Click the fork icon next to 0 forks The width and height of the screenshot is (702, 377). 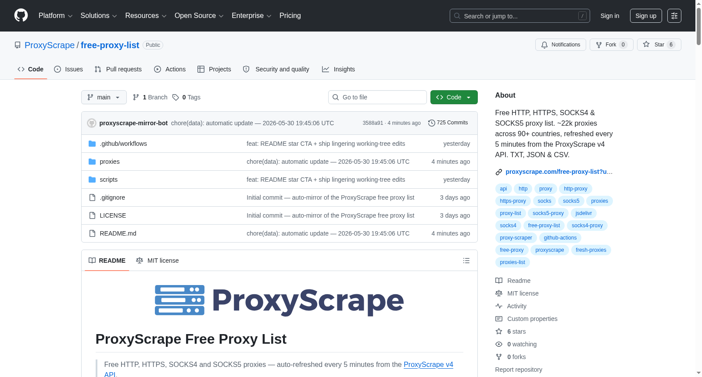tap(499, 357)
